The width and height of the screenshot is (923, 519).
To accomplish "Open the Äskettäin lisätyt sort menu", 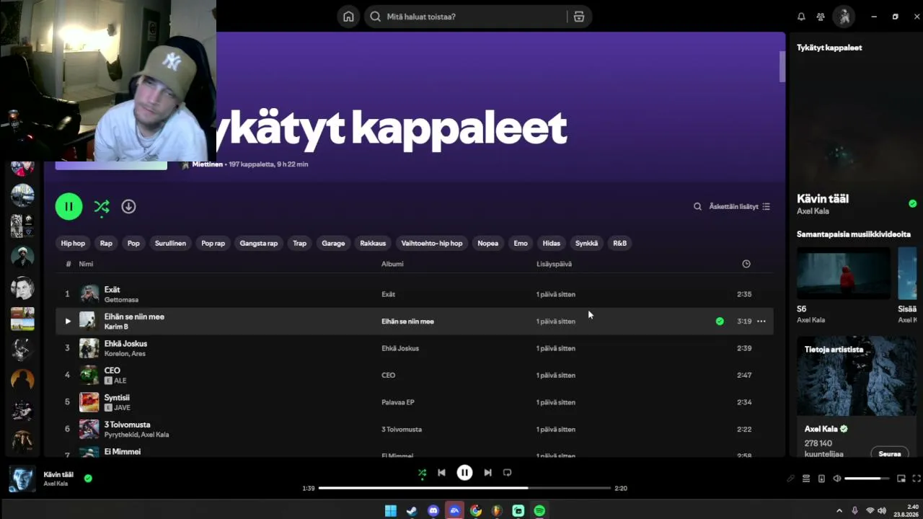I will pyautogui.click(x=739, y=206).
